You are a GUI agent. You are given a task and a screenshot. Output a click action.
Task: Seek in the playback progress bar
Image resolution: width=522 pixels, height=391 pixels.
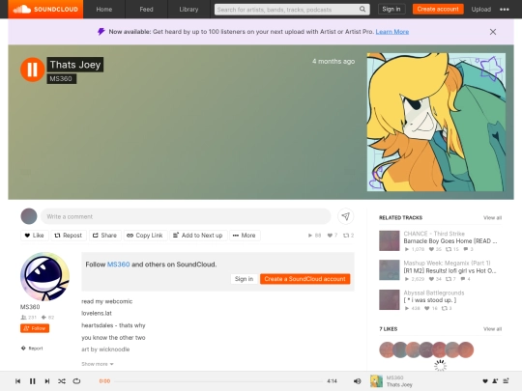point(218,381)
